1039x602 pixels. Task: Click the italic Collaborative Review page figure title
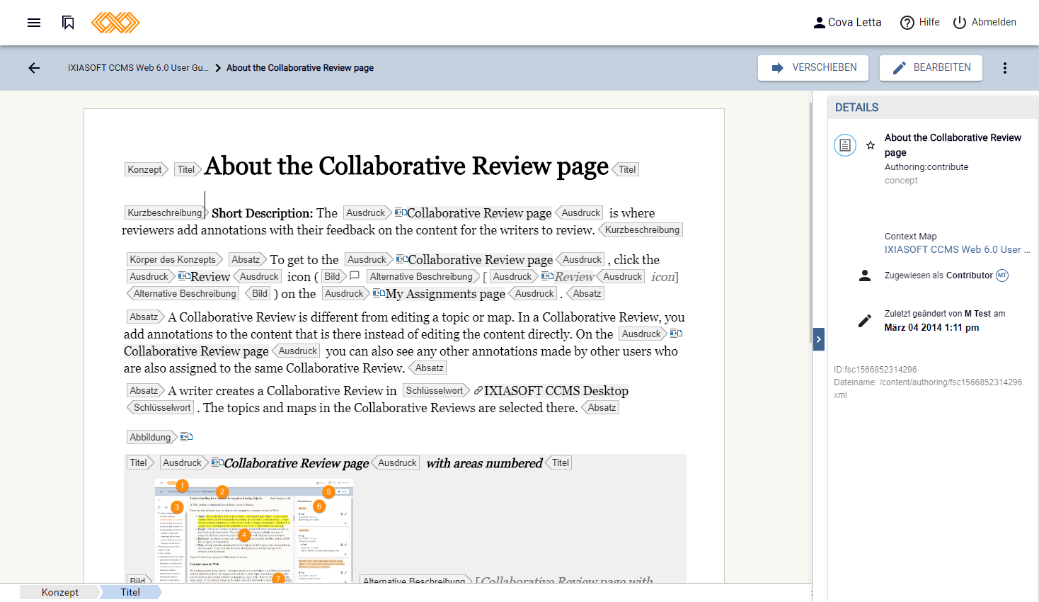pos(297,463)
